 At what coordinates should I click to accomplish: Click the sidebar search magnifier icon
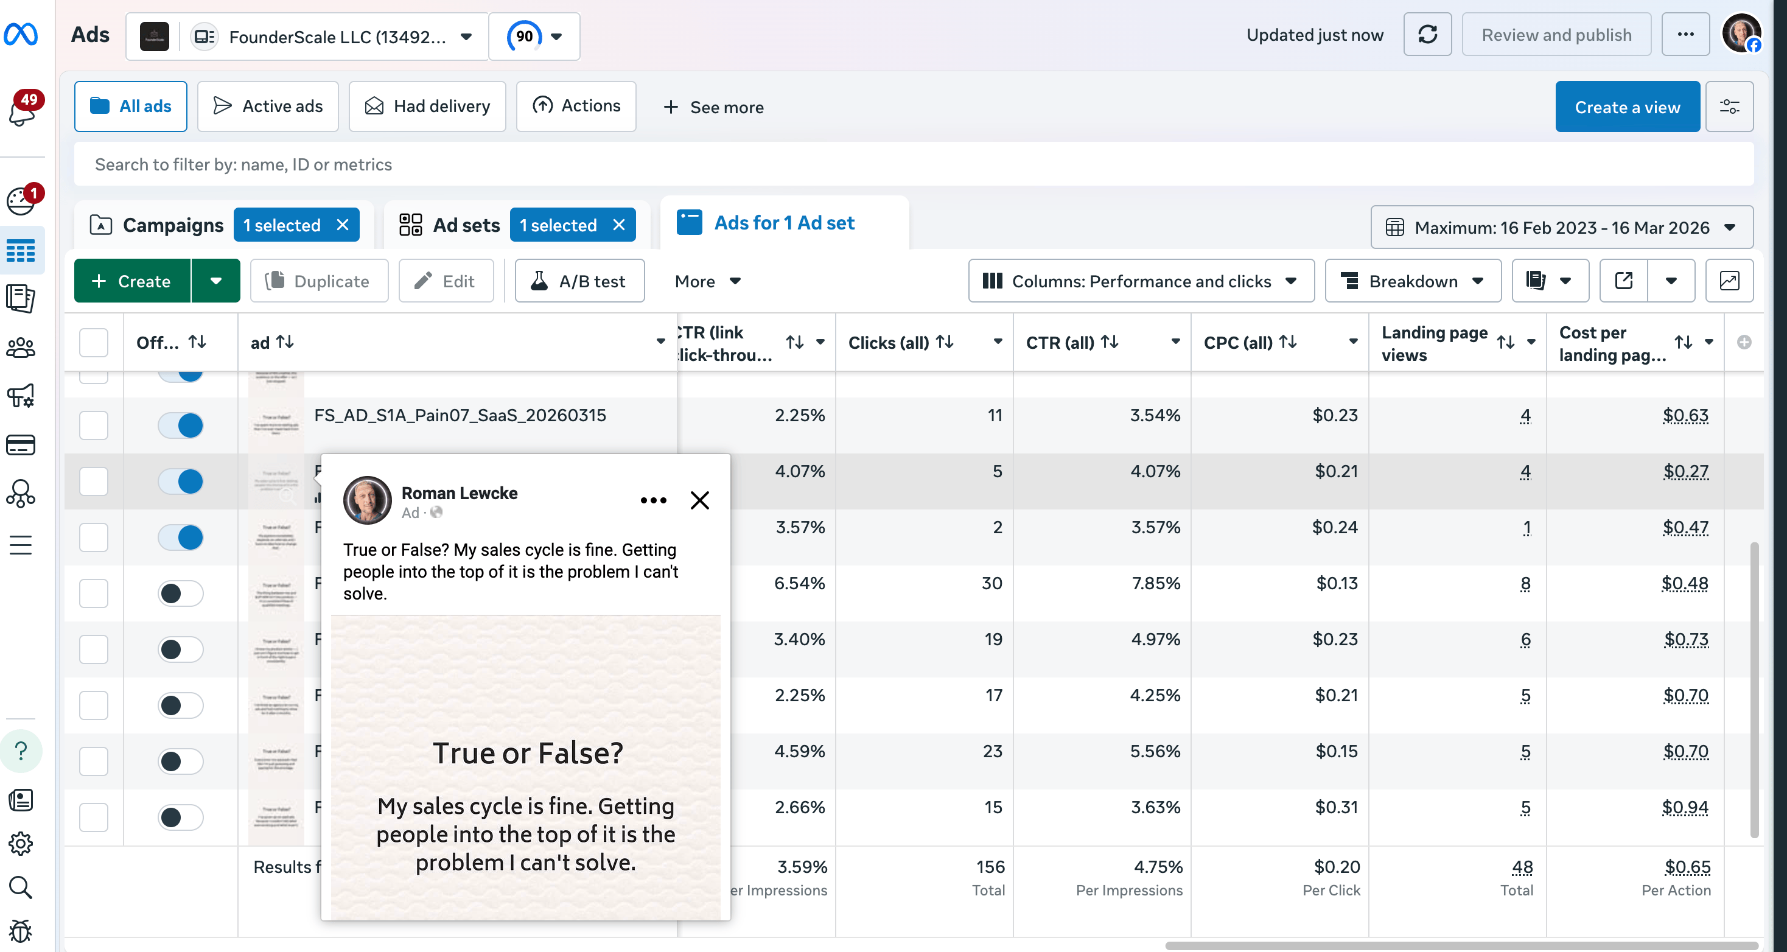click(x=21, y=887)
